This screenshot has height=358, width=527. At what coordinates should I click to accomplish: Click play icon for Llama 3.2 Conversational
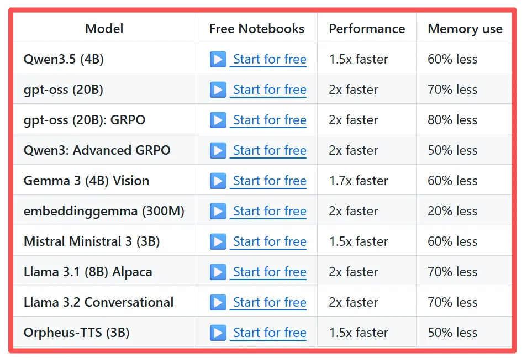[x=218, y=302]
